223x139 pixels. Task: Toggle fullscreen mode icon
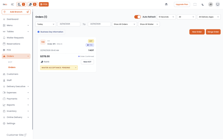pyautogui.click(x=195, y=4)
